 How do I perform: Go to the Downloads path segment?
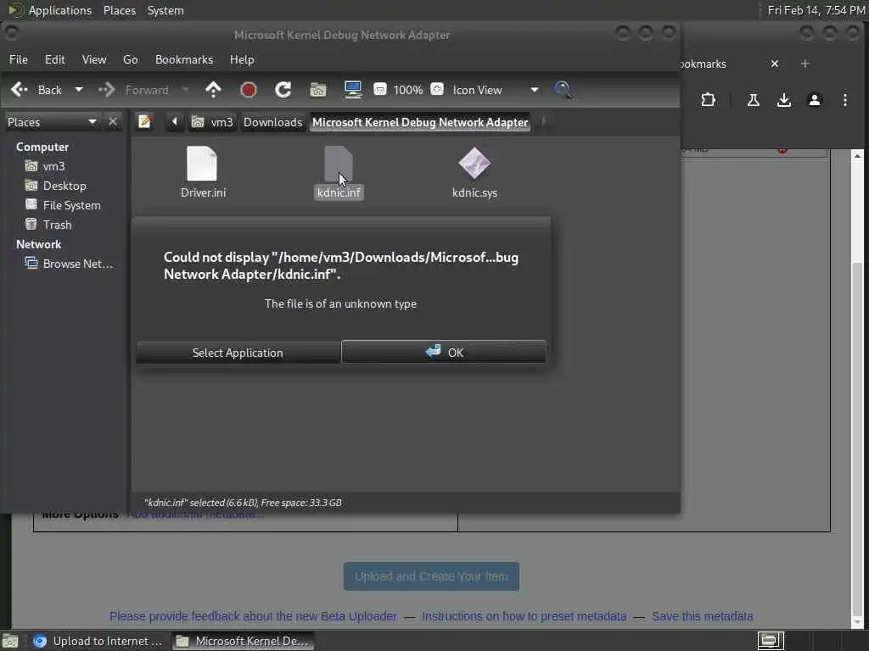click(272, 122)
